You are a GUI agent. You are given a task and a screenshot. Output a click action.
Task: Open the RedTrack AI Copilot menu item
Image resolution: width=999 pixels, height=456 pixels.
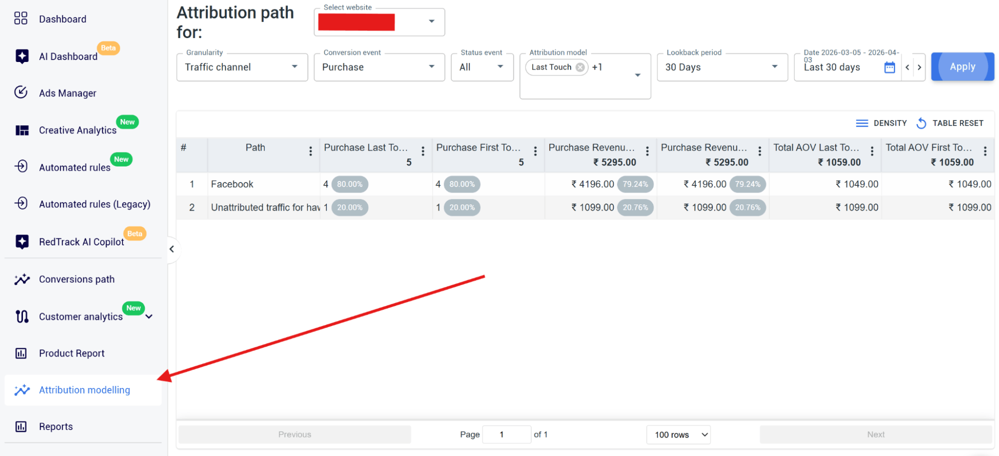(81, 242)
